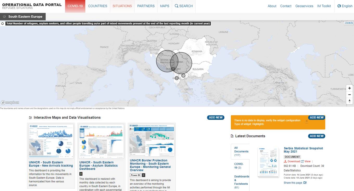Select the small Albania map bubble
Image resolution: width=354 pixels, height=191 pixels.
pos(177,78)
